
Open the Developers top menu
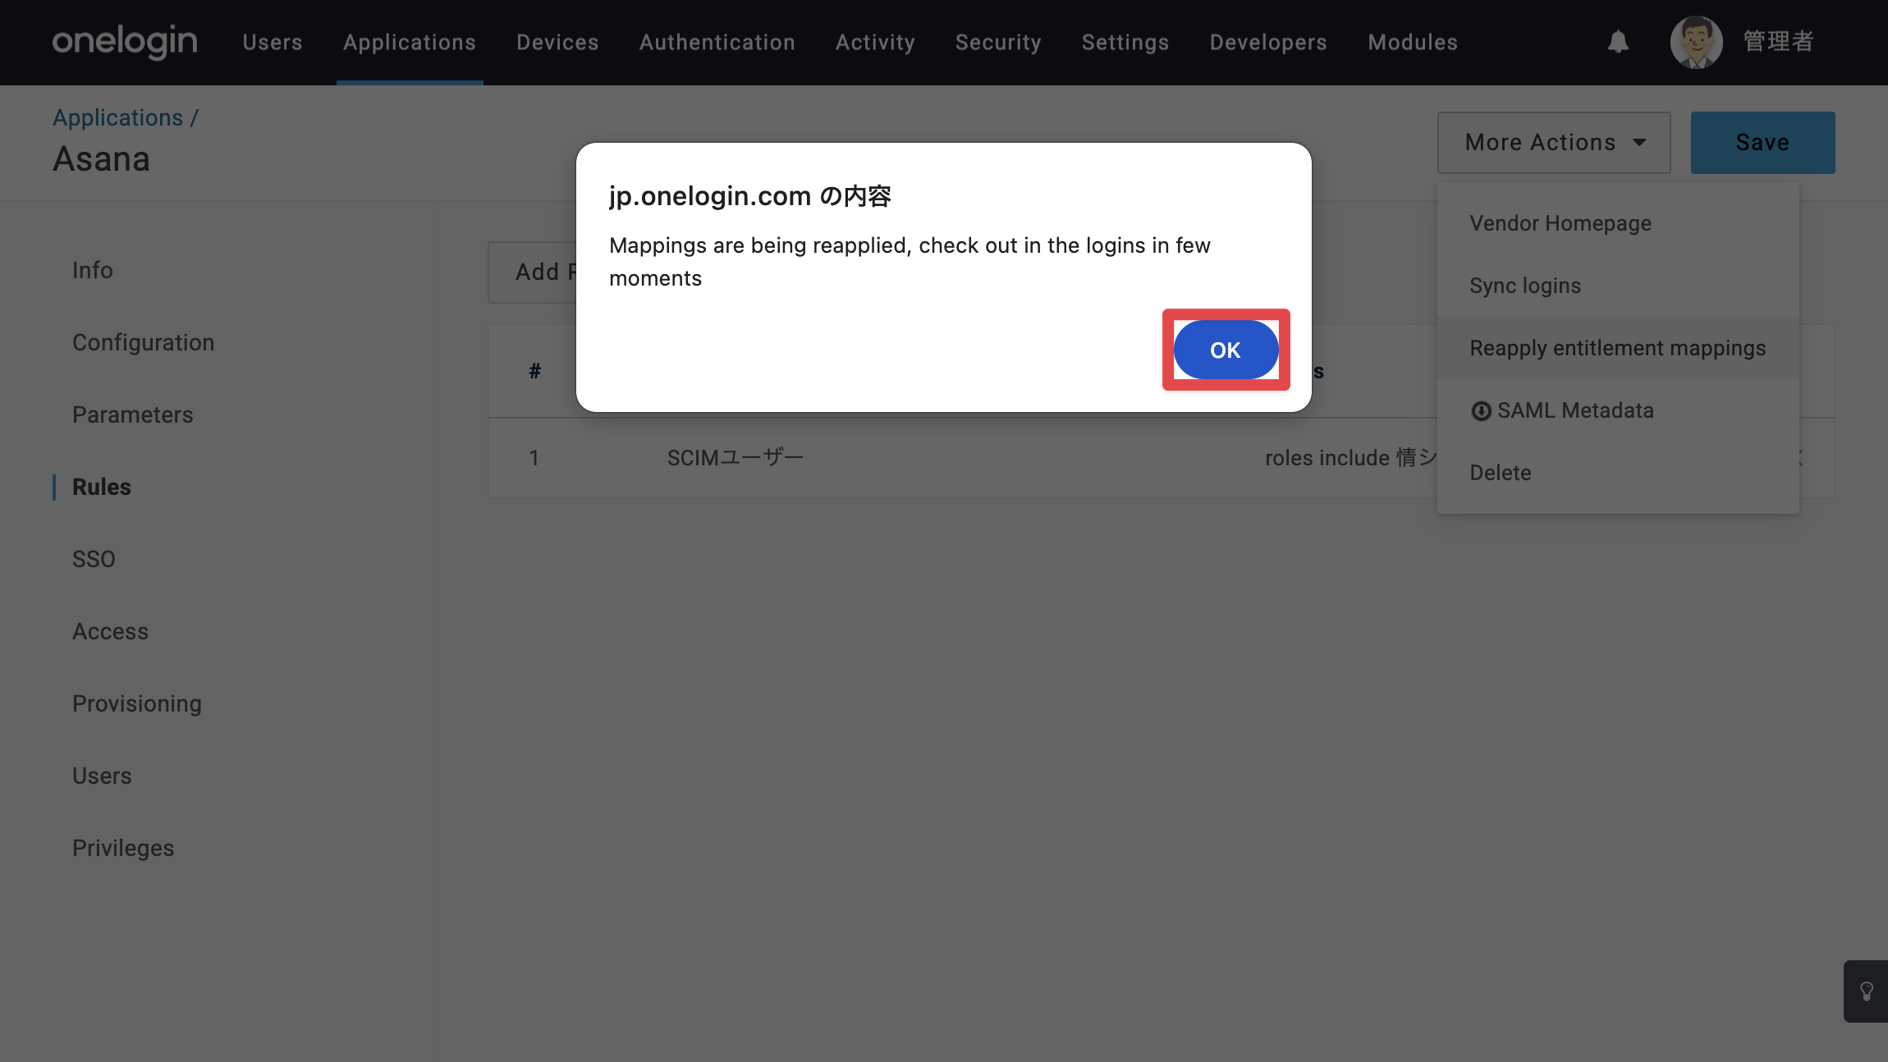(1268, 42)
